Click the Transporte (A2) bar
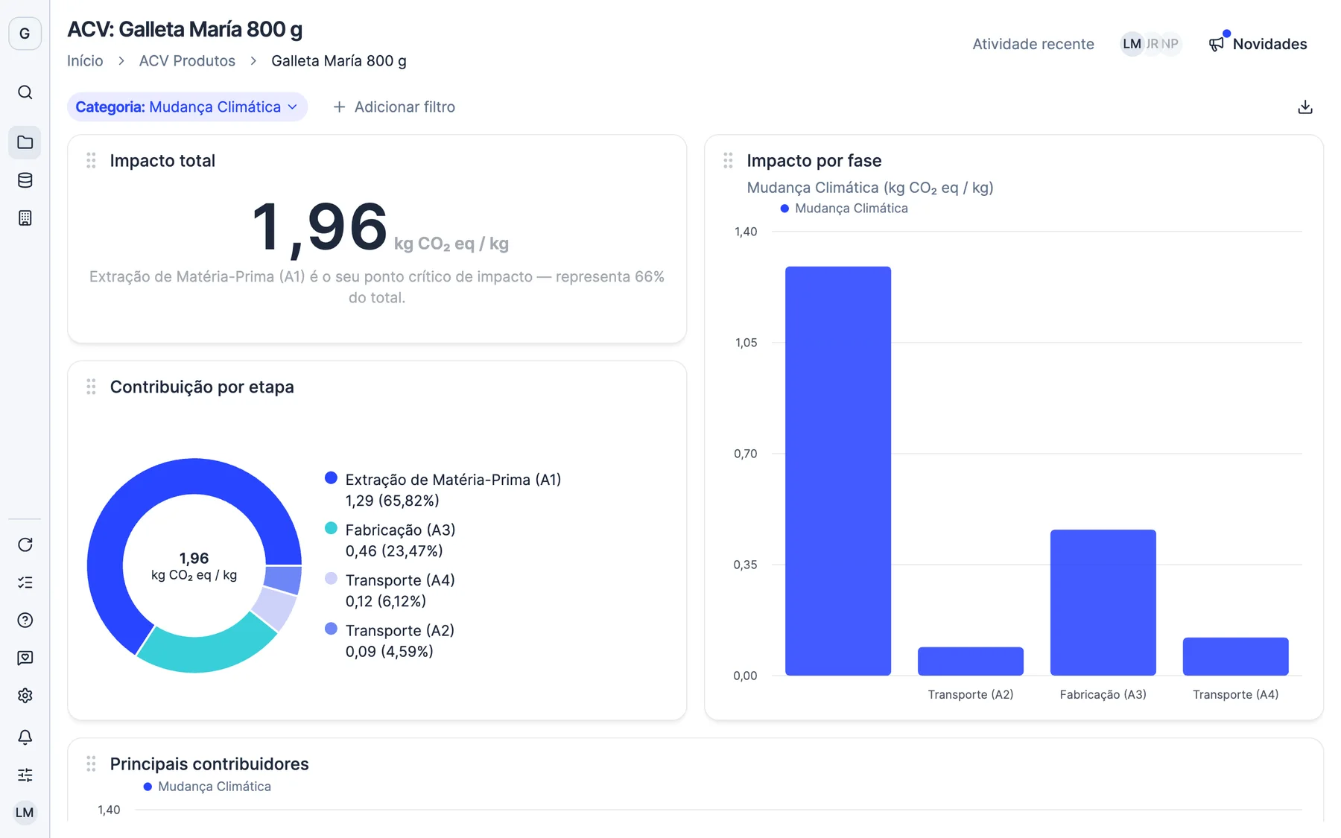This screenshot has width=1341, height=838. (971, 661)
